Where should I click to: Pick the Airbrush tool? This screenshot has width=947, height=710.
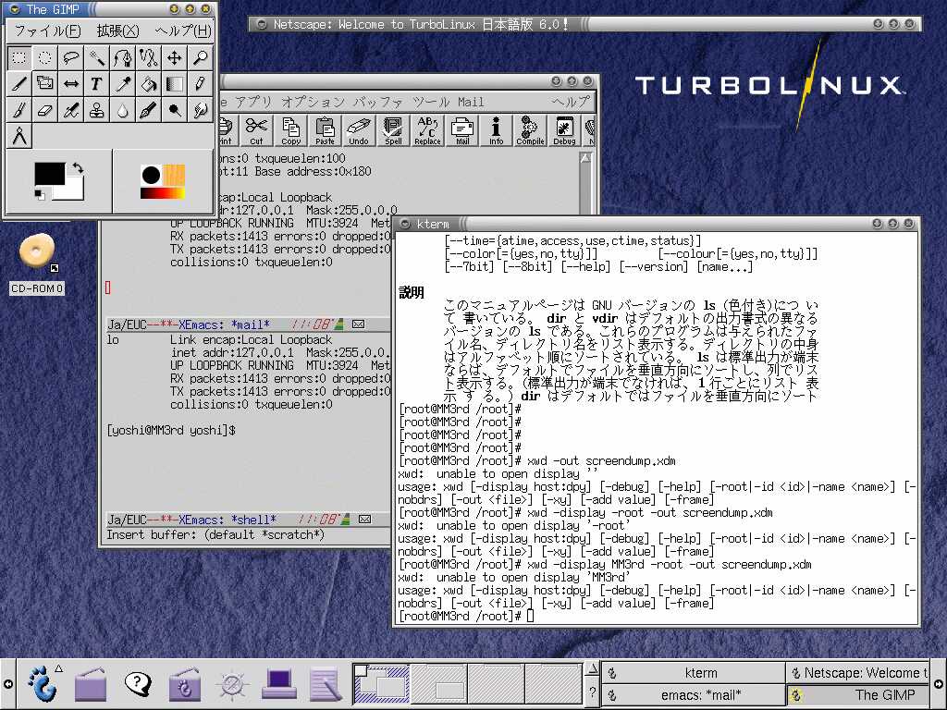pyautogui.click(x=71, y=110)
